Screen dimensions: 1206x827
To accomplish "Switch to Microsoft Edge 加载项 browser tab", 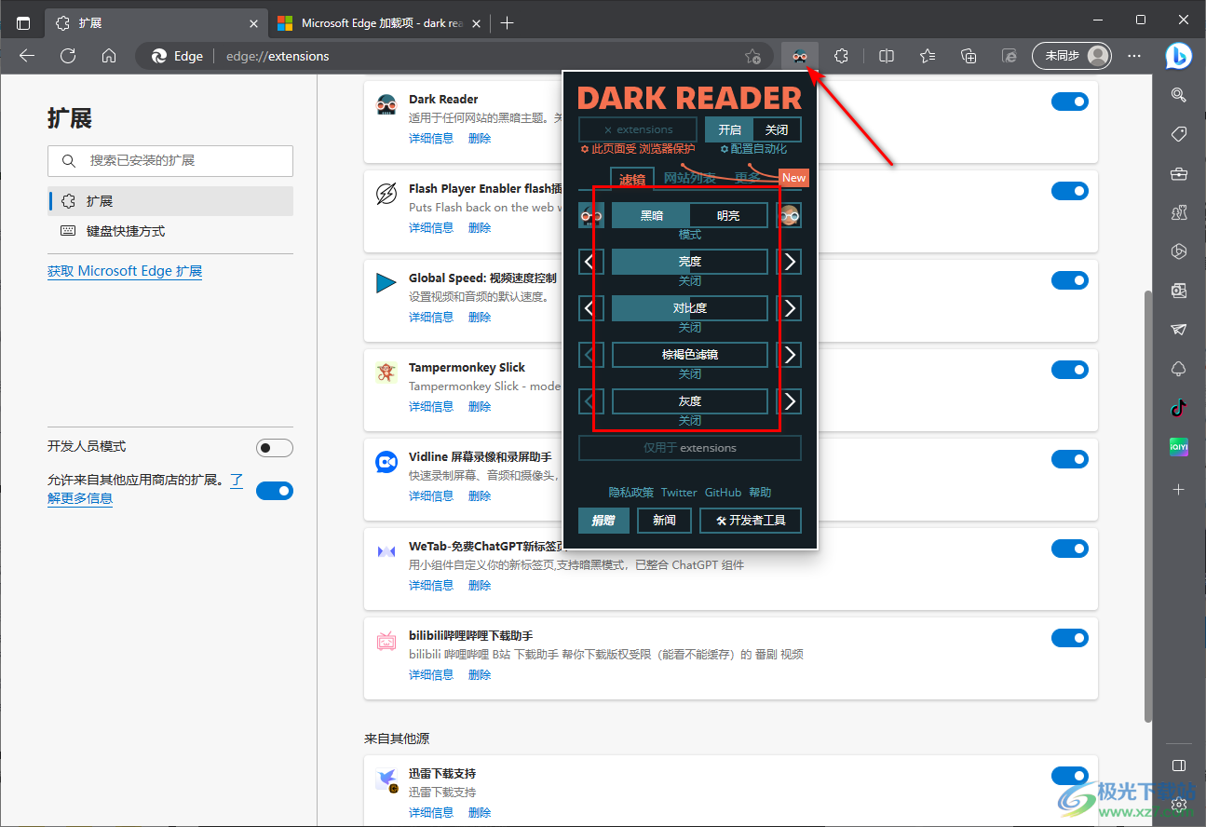I will (x=379, y=22).
